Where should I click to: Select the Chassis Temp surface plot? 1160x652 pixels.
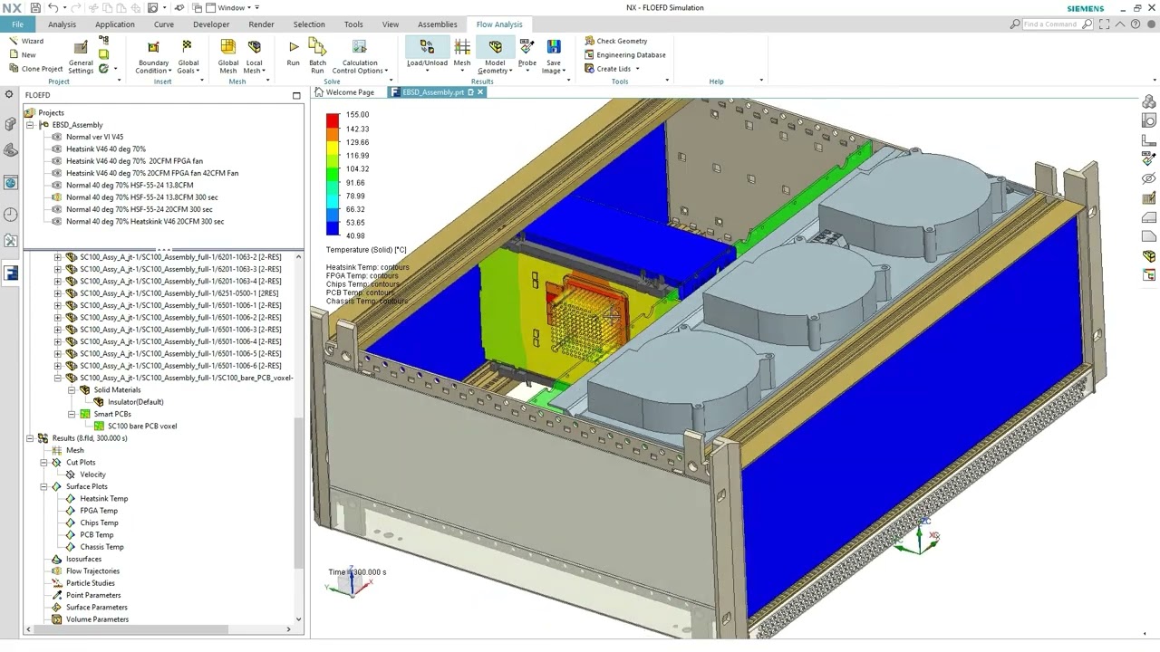coord(101,547)
